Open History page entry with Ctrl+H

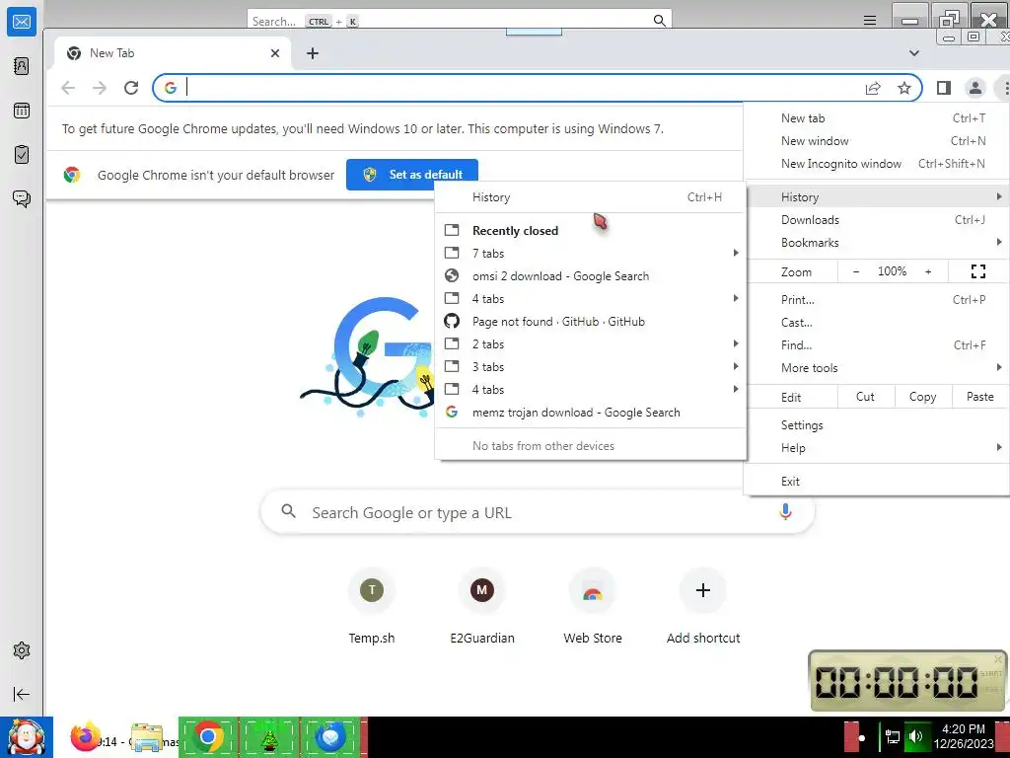(x=591, y=197)
